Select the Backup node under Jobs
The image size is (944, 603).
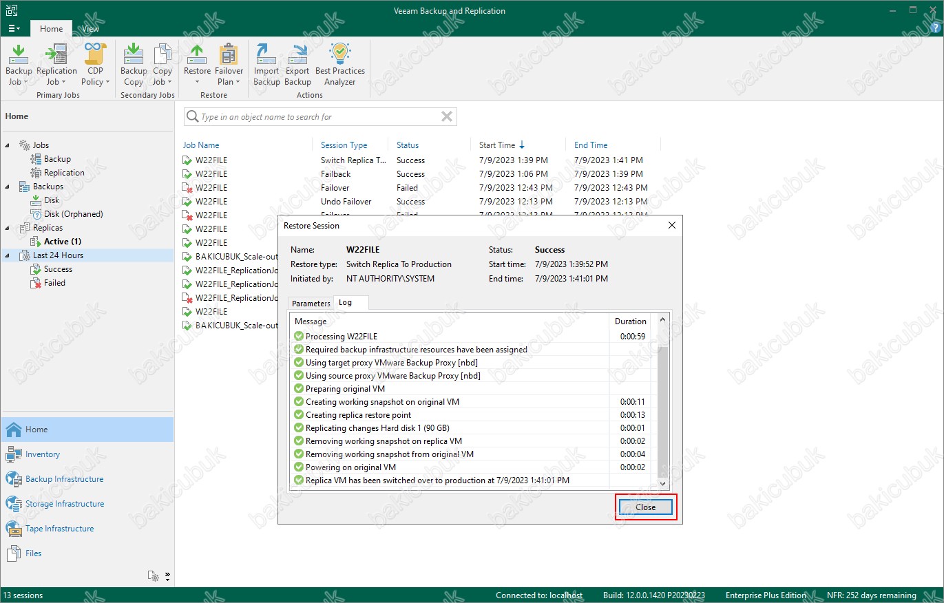click(x=57, y=159)
